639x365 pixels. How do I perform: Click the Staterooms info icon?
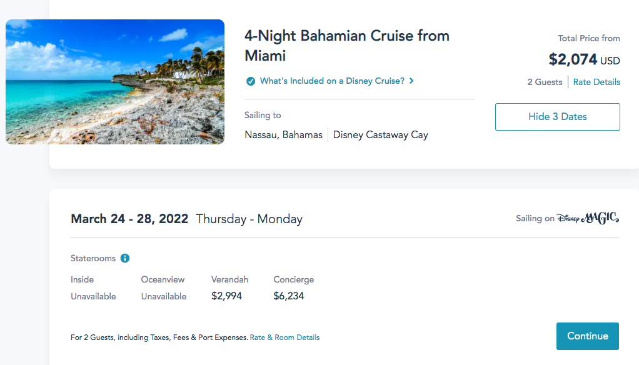click(125, 258)
